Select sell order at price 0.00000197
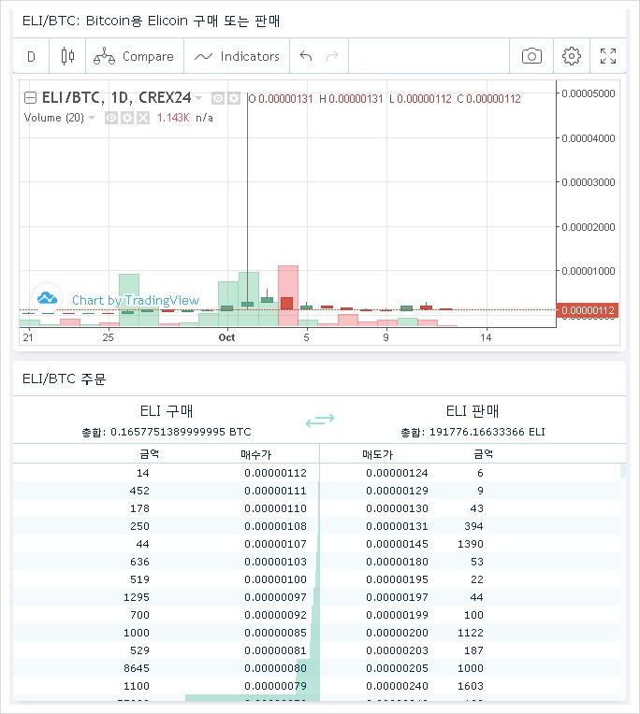The image size is (640, 714). click(470, 597)
